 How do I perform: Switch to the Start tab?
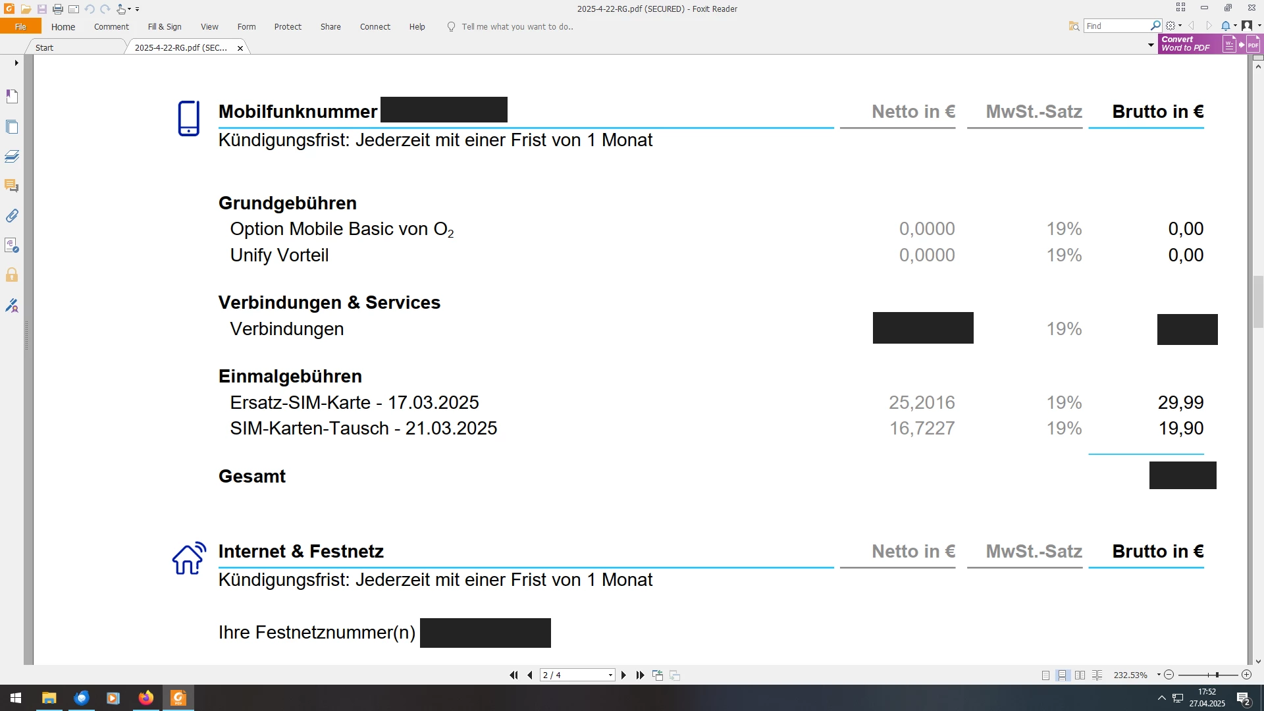coord(45,47)
